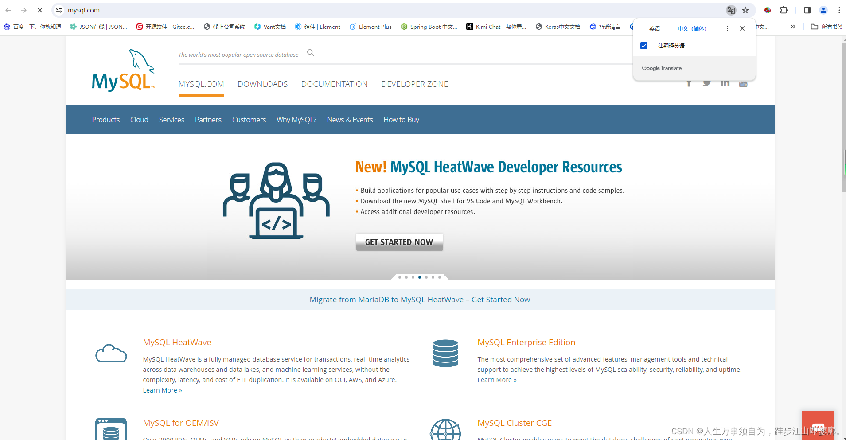Open the MySQL HeatWave heading link
This screenshot has width=846, height=440.
point(177,343)
